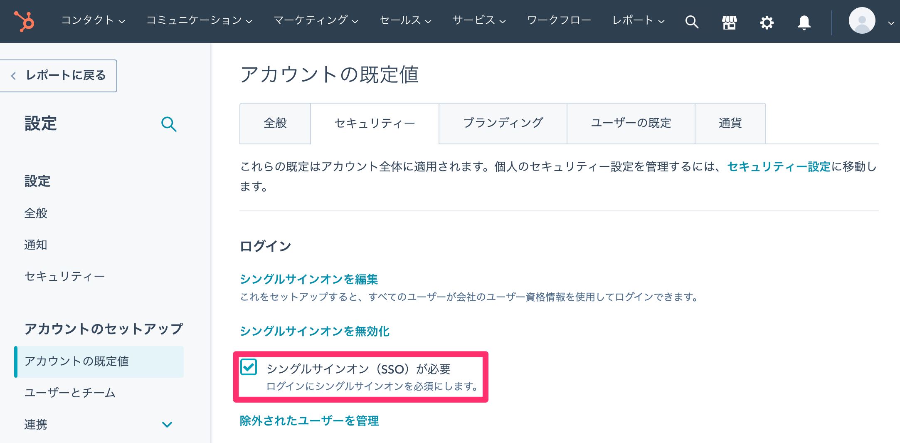
Task: Click the back arrow beside レポートに戻る
Action: [14, 76]
